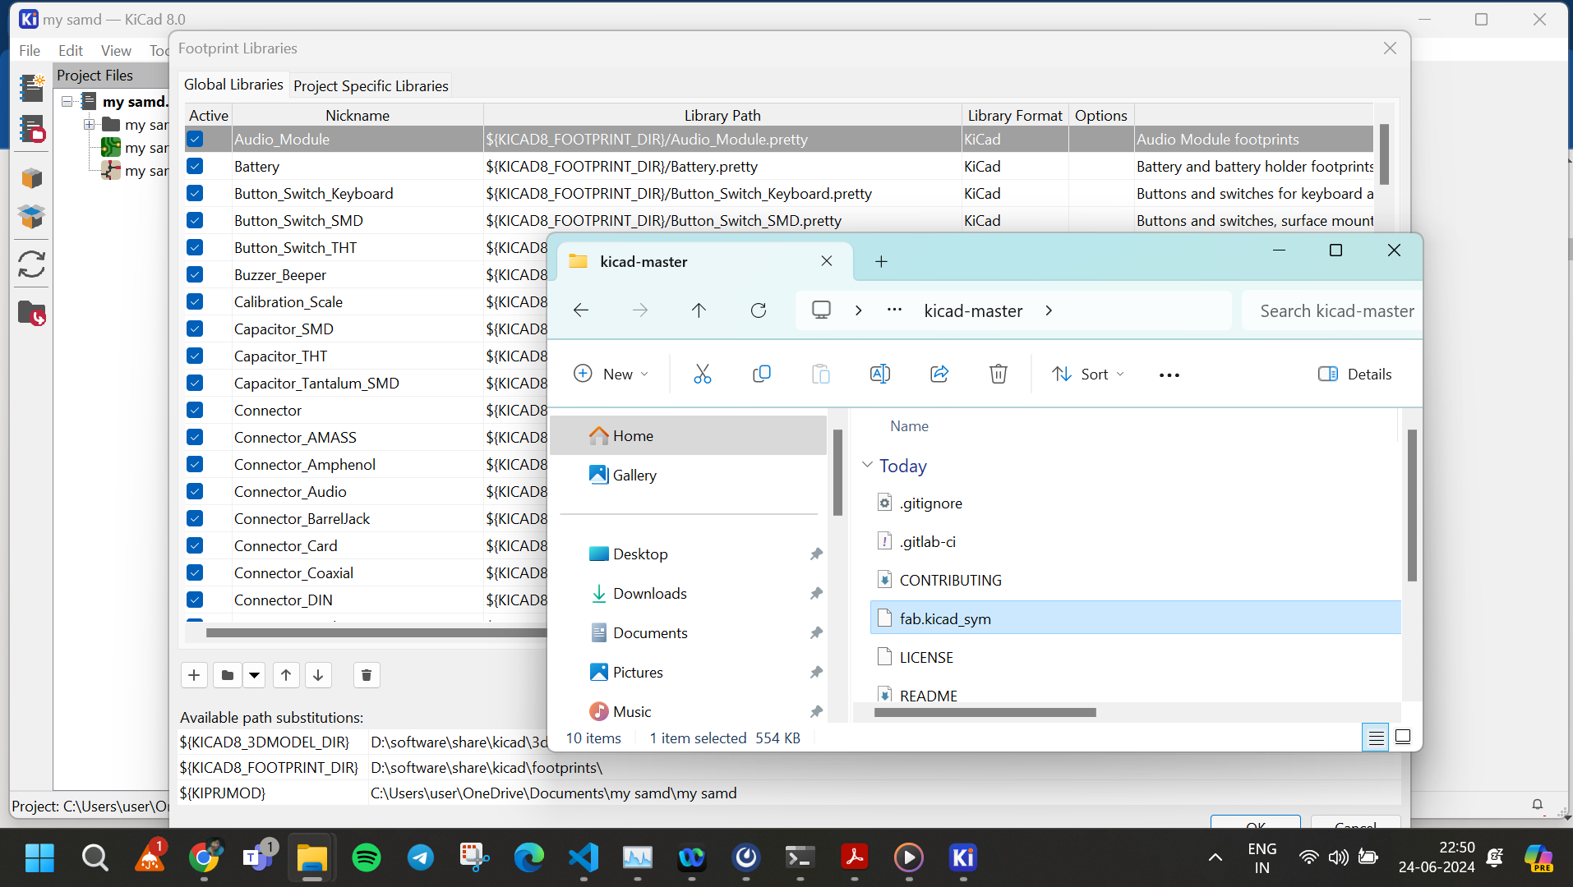Add empty row to library table
The image size is (1573, 887).
pyautogui.click(x=194, y=675)
